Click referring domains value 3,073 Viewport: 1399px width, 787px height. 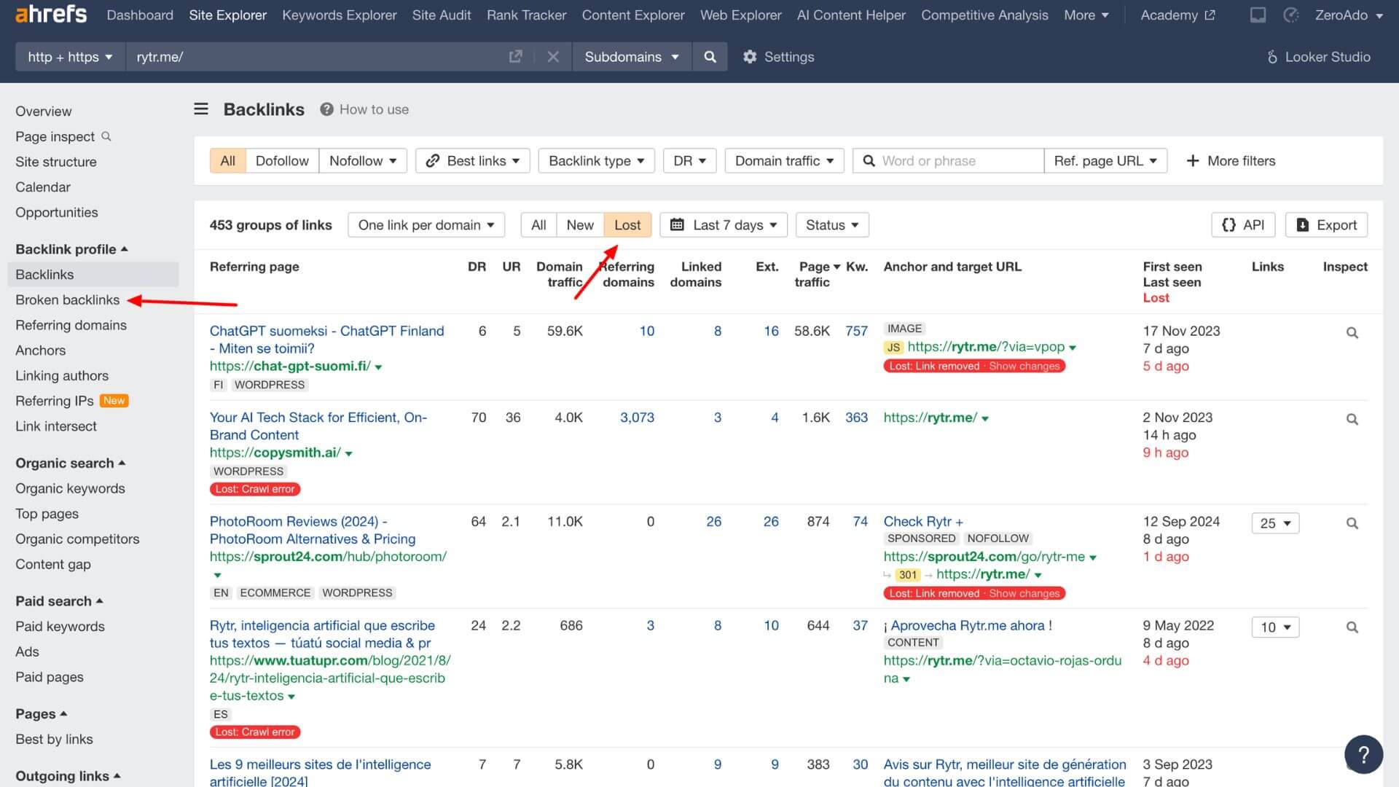pyautogui.click(x=637, y=418)
